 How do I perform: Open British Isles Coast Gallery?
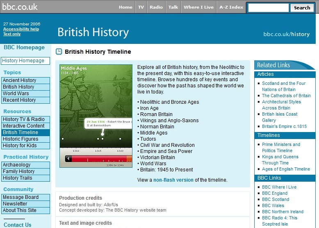pos(280,117)
